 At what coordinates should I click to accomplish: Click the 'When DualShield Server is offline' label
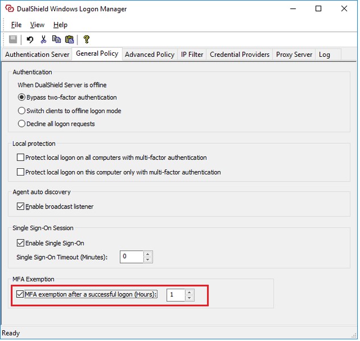[x=62, y=85]
